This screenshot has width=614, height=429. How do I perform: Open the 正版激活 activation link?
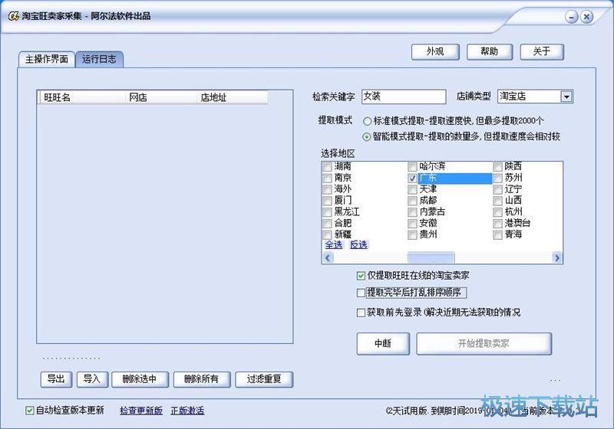point(187,411)
